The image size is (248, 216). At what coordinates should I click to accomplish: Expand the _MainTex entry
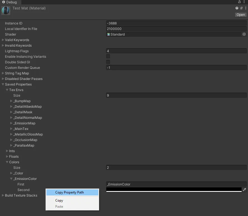click(11, 129)
